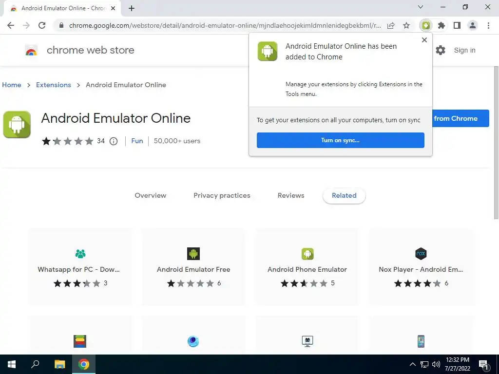Image resolution: width=499 pixels, height=374 pixels.
Task: Open the Chrome three-dot menu
Action: (488, 25)
